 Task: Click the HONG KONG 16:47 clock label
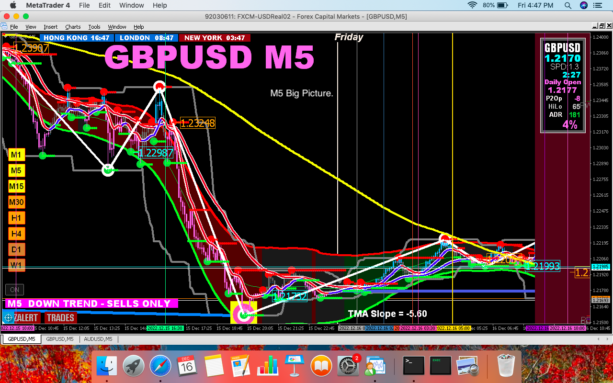[77, 38]
